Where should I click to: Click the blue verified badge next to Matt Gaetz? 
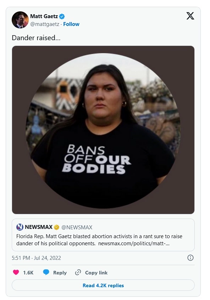tap(62, 16)
